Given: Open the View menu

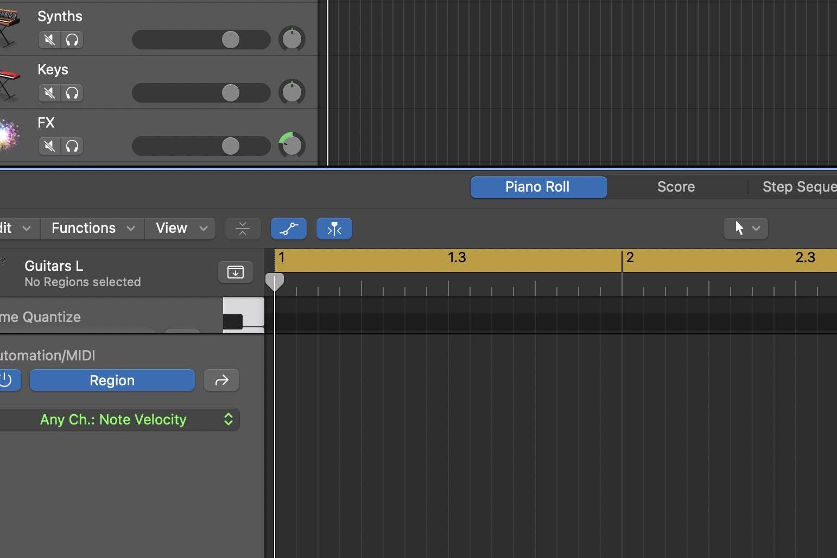Looking at the screenshot, I should (181, 229).
